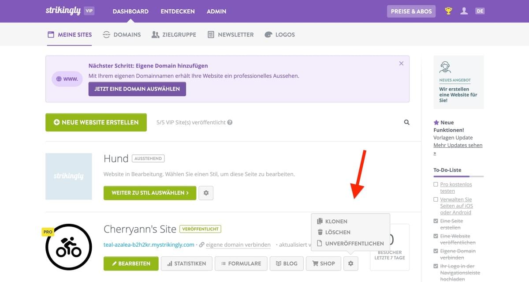Click the Neue Funktionen heading

(449, 126)
